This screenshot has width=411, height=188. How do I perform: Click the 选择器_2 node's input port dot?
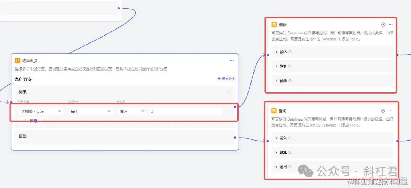click(11, 102)
